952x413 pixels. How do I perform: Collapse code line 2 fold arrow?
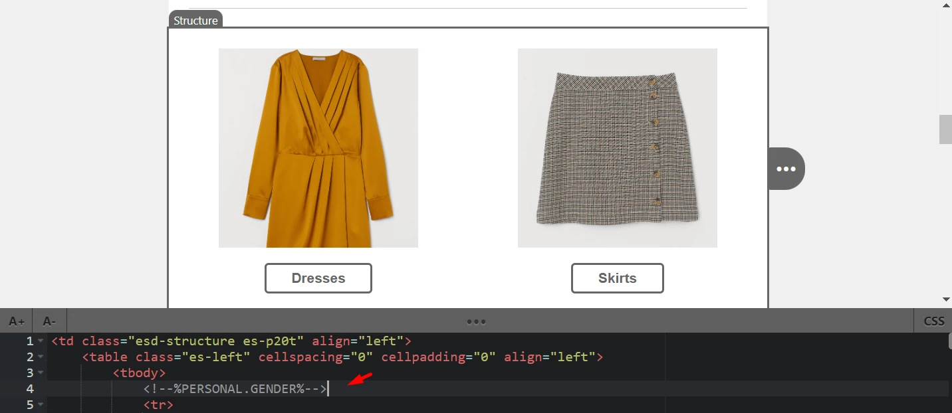tap(41, 357)
